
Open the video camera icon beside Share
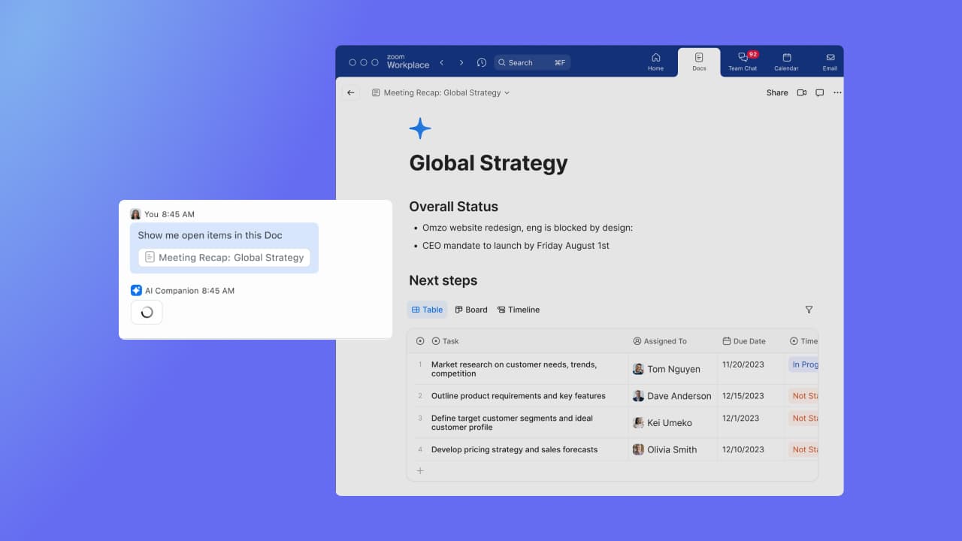pyautogui.click(x=802, y=92)
